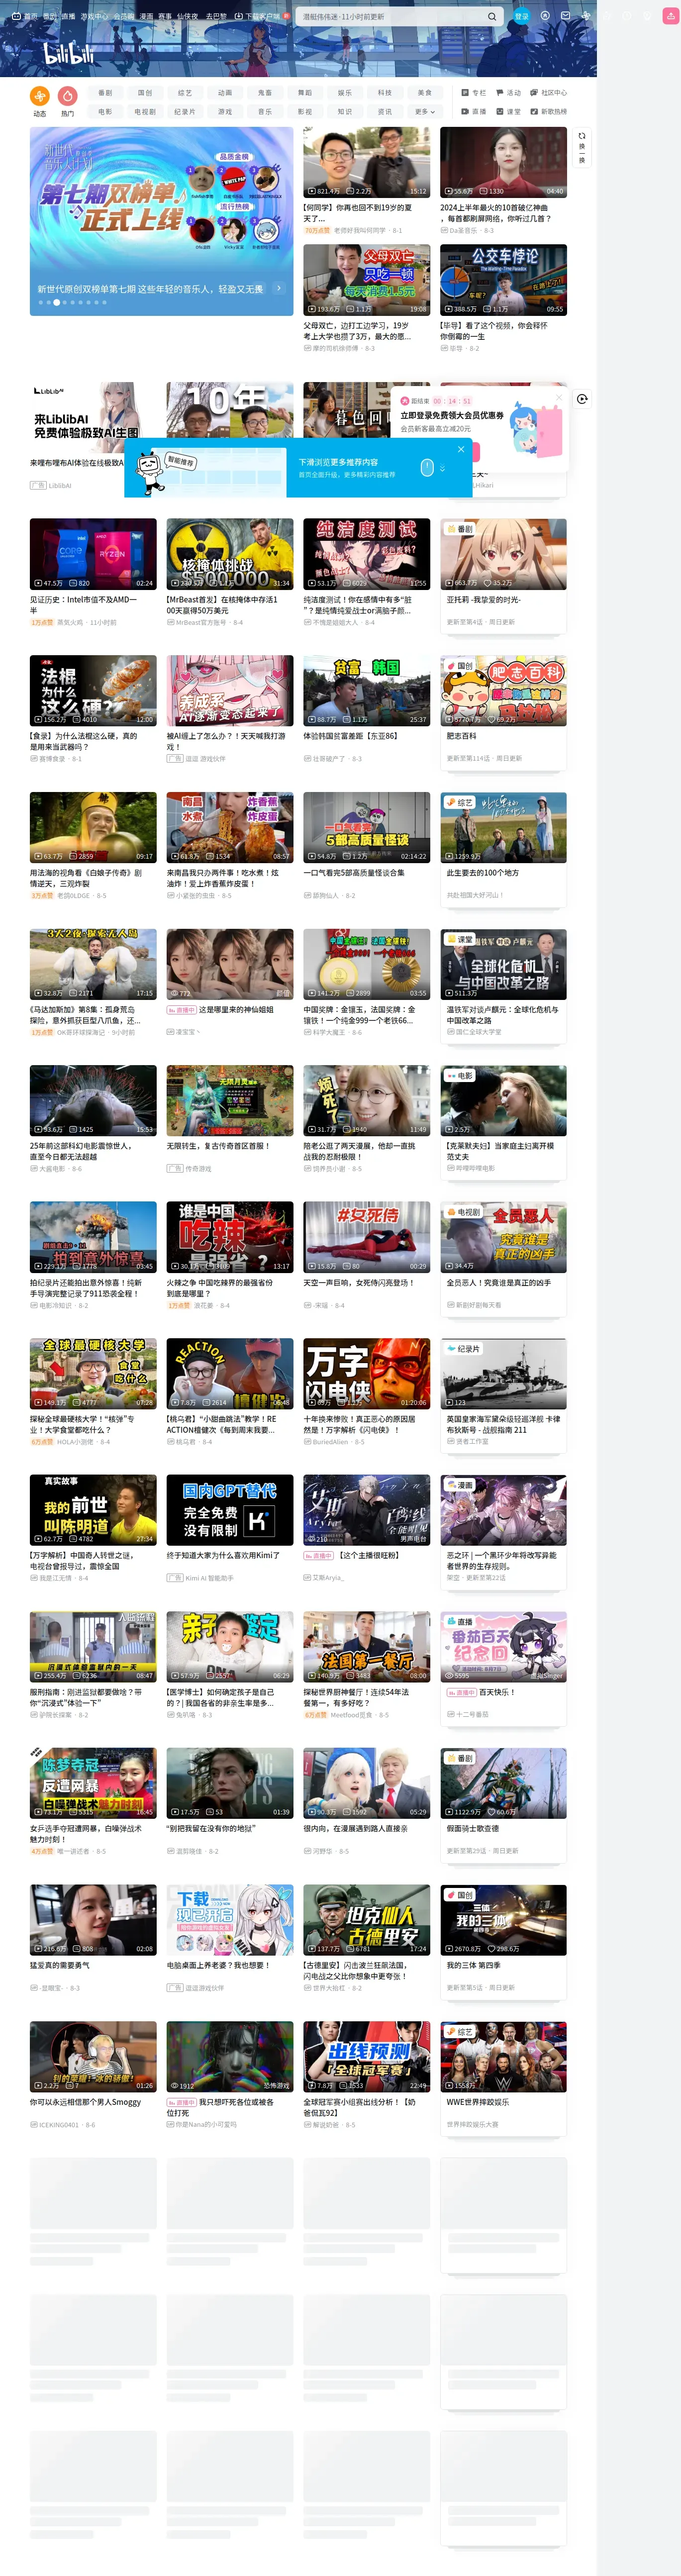681x2576 pixels.
Task: Open the 万字闪电侠 video thumbnail
Action: [x=366, y=1373]
